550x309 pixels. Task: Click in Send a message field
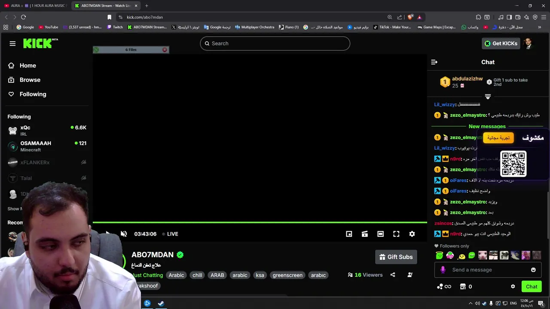point(488,270)
